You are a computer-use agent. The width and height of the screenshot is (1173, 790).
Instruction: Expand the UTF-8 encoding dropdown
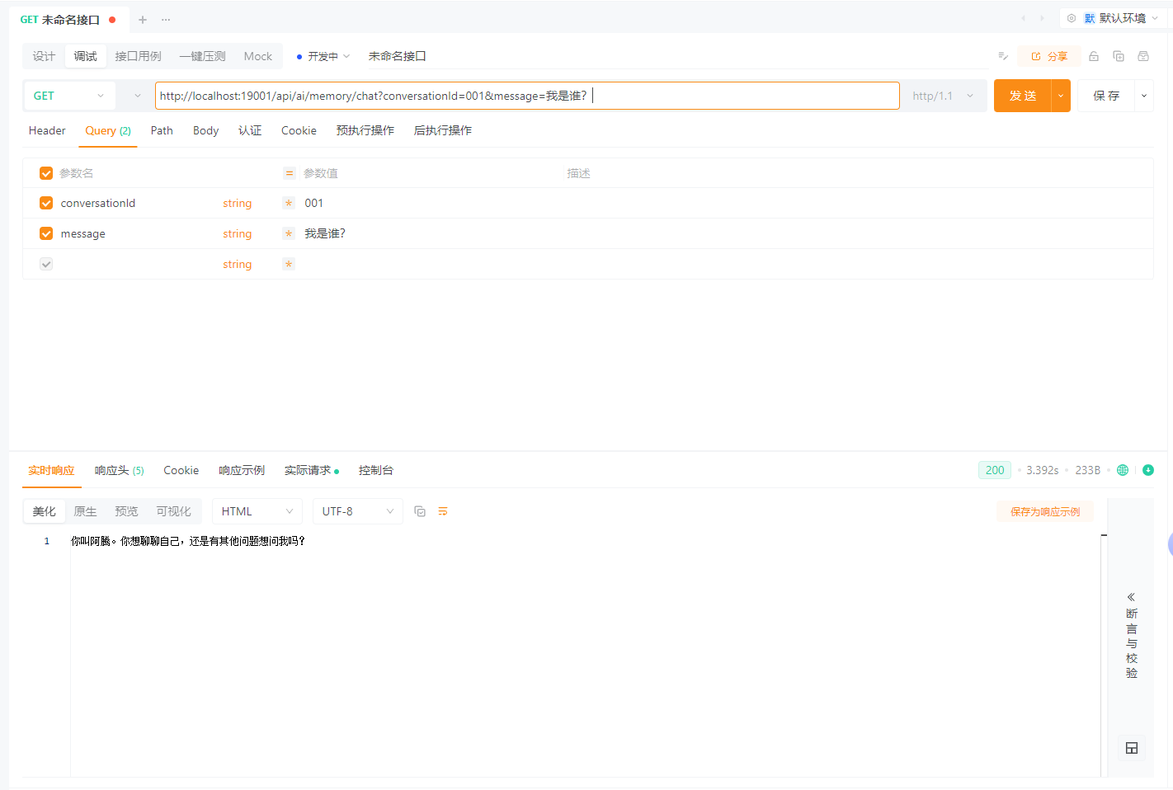point(357,511)
